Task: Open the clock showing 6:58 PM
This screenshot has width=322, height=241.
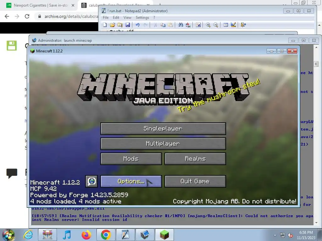Action: (x=306, y=235)
